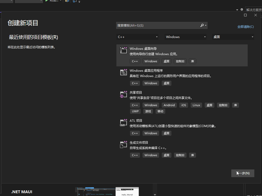The width and height of the screenshot is (262, 196).
Task: Click the green start debugging arrow in toolbar
Action: click(47, 1)
